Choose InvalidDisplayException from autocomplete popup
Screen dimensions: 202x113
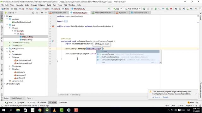(128, 60)
